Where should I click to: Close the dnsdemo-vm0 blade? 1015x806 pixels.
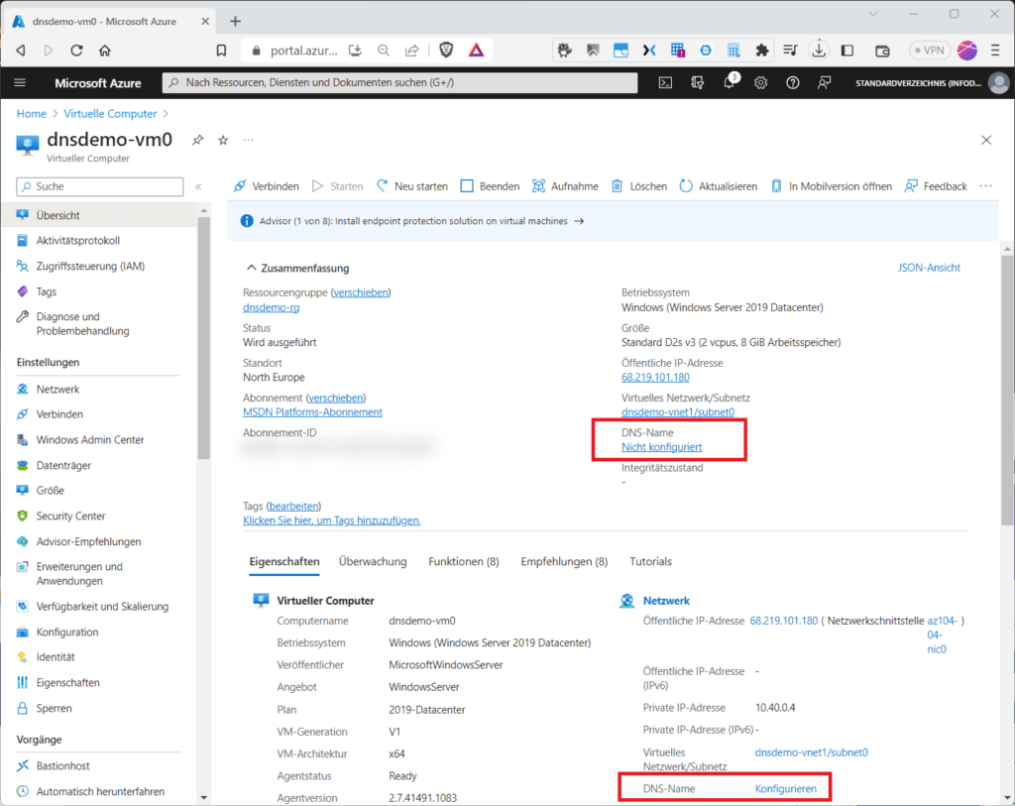pyautogui.click(x=986, y=140)
